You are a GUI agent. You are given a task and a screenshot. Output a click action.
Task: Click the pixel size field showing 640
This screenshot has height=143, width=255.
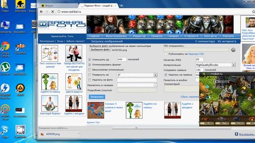point(122,59)
